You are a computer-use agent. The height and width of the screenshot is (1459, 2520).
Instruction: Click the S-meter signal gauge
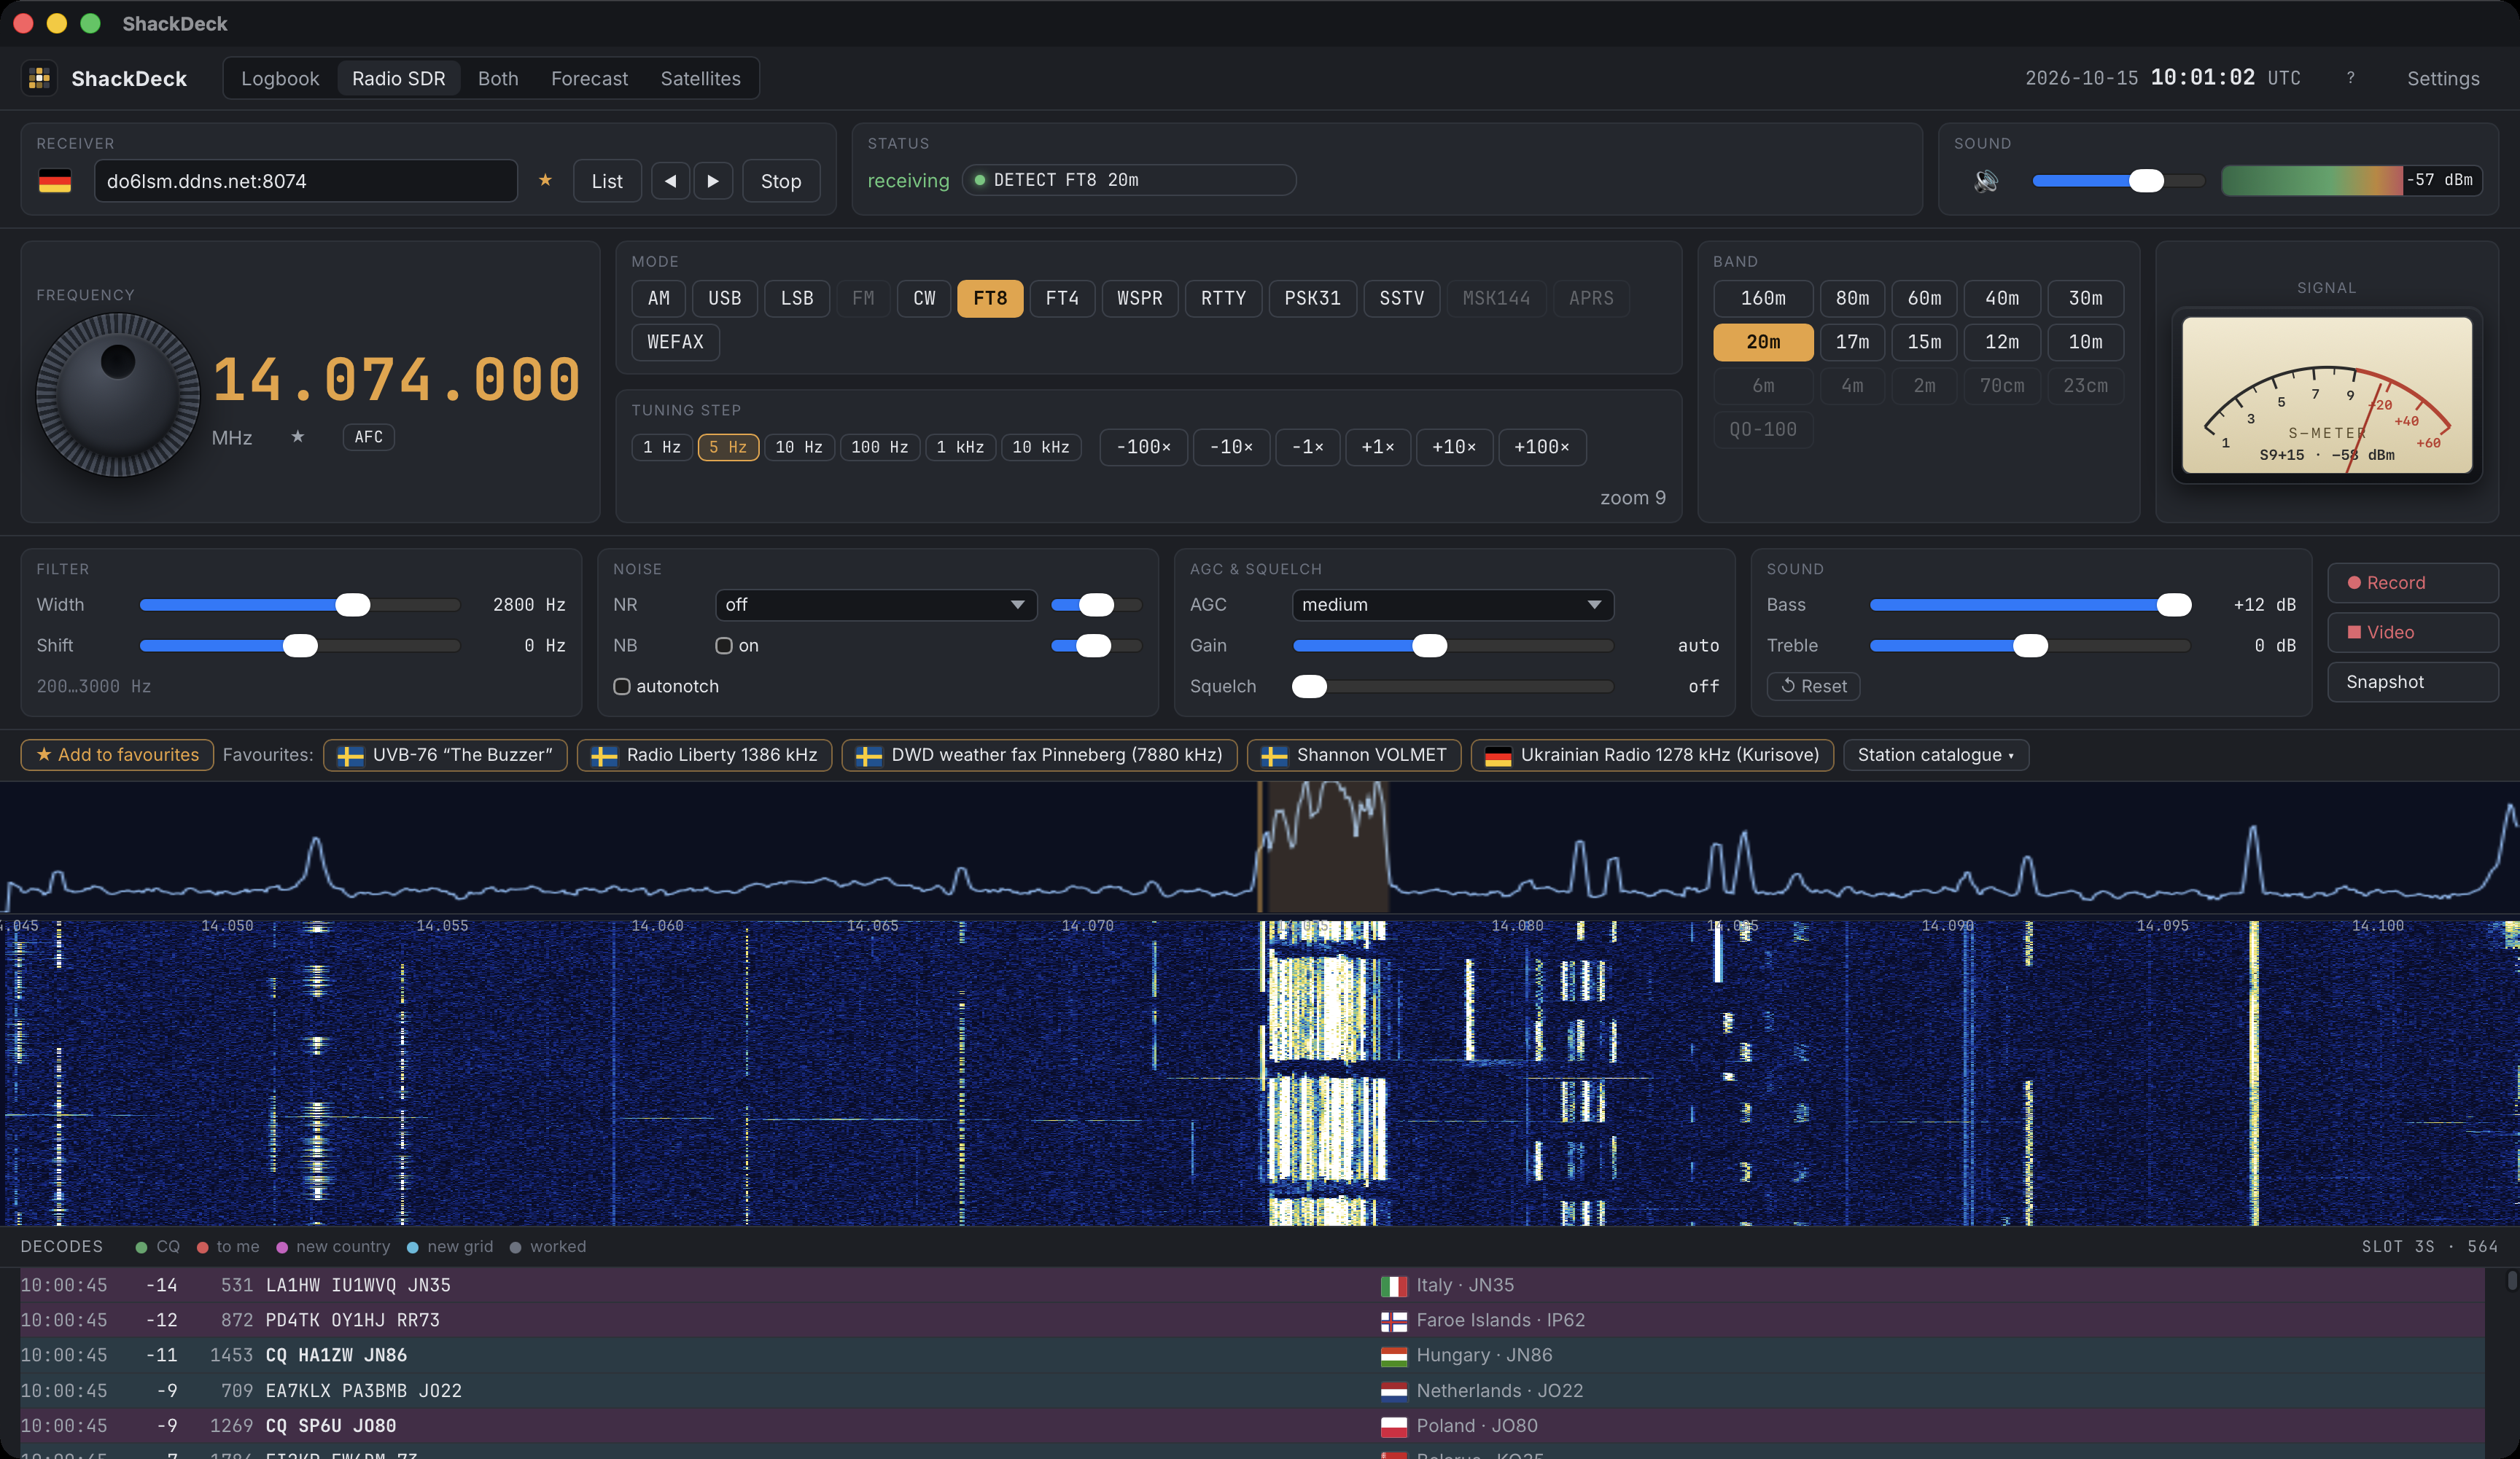pos(2326,395)
